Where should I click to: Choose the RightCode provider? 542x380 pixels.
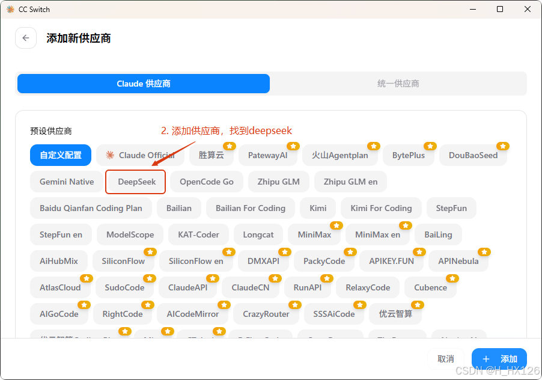[x=123, y=314]
